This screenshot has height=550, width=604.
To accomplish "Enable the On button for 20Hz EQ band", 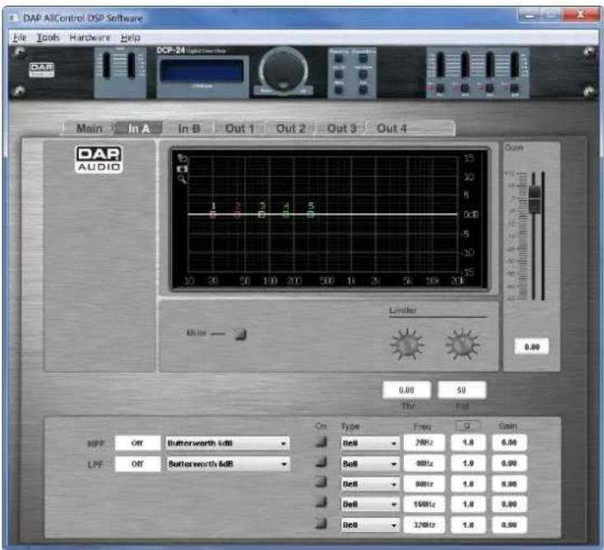I will (320, 441).
